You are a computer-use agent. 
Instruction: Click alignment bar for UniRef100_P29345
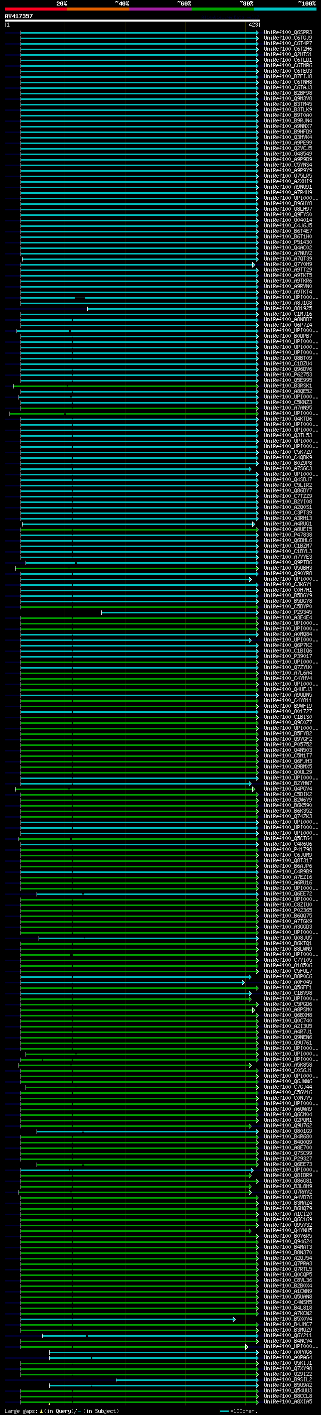(180, 612)
